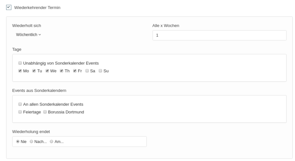Enable Unabhängig von Sonderkalender Events
Screen dimensions: 295x161
[20, 63]
